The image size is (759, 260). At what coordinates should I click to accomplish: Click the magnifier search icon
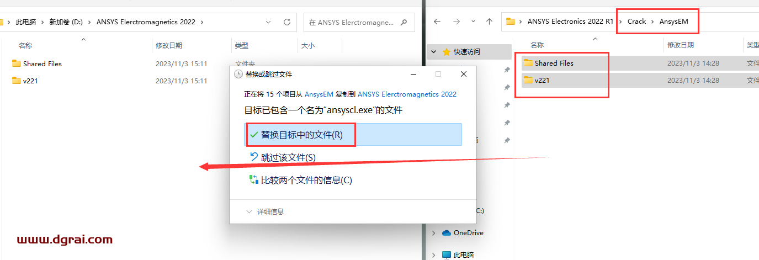404,22
